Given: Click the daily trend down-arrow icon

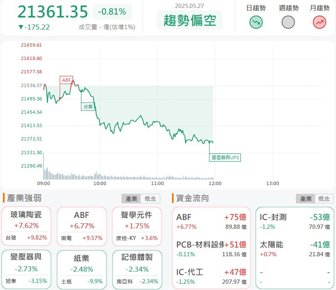Looking at the screenshot, I should (256, 22).
